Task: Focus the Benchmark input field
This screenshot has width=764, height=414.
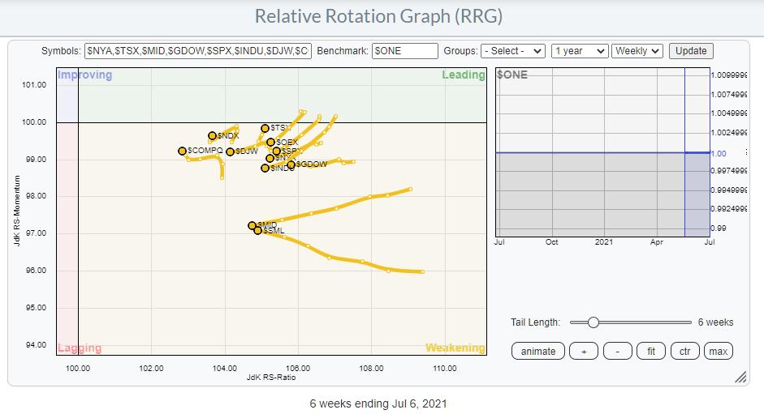Action: point(404,50)
